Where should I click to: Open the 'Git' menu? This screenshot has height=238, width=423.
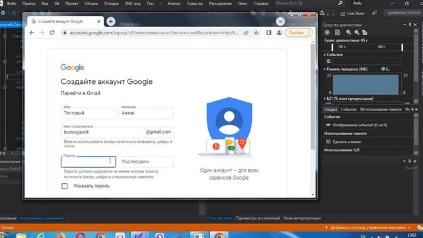coord(57,3)
